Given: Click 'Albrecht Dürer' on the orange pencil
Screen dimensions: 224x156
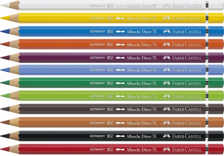Looking at the screenshot, I should (139, 45).
